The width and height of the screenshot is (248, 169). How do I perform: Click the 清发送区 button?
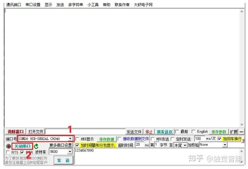point(165,132)
